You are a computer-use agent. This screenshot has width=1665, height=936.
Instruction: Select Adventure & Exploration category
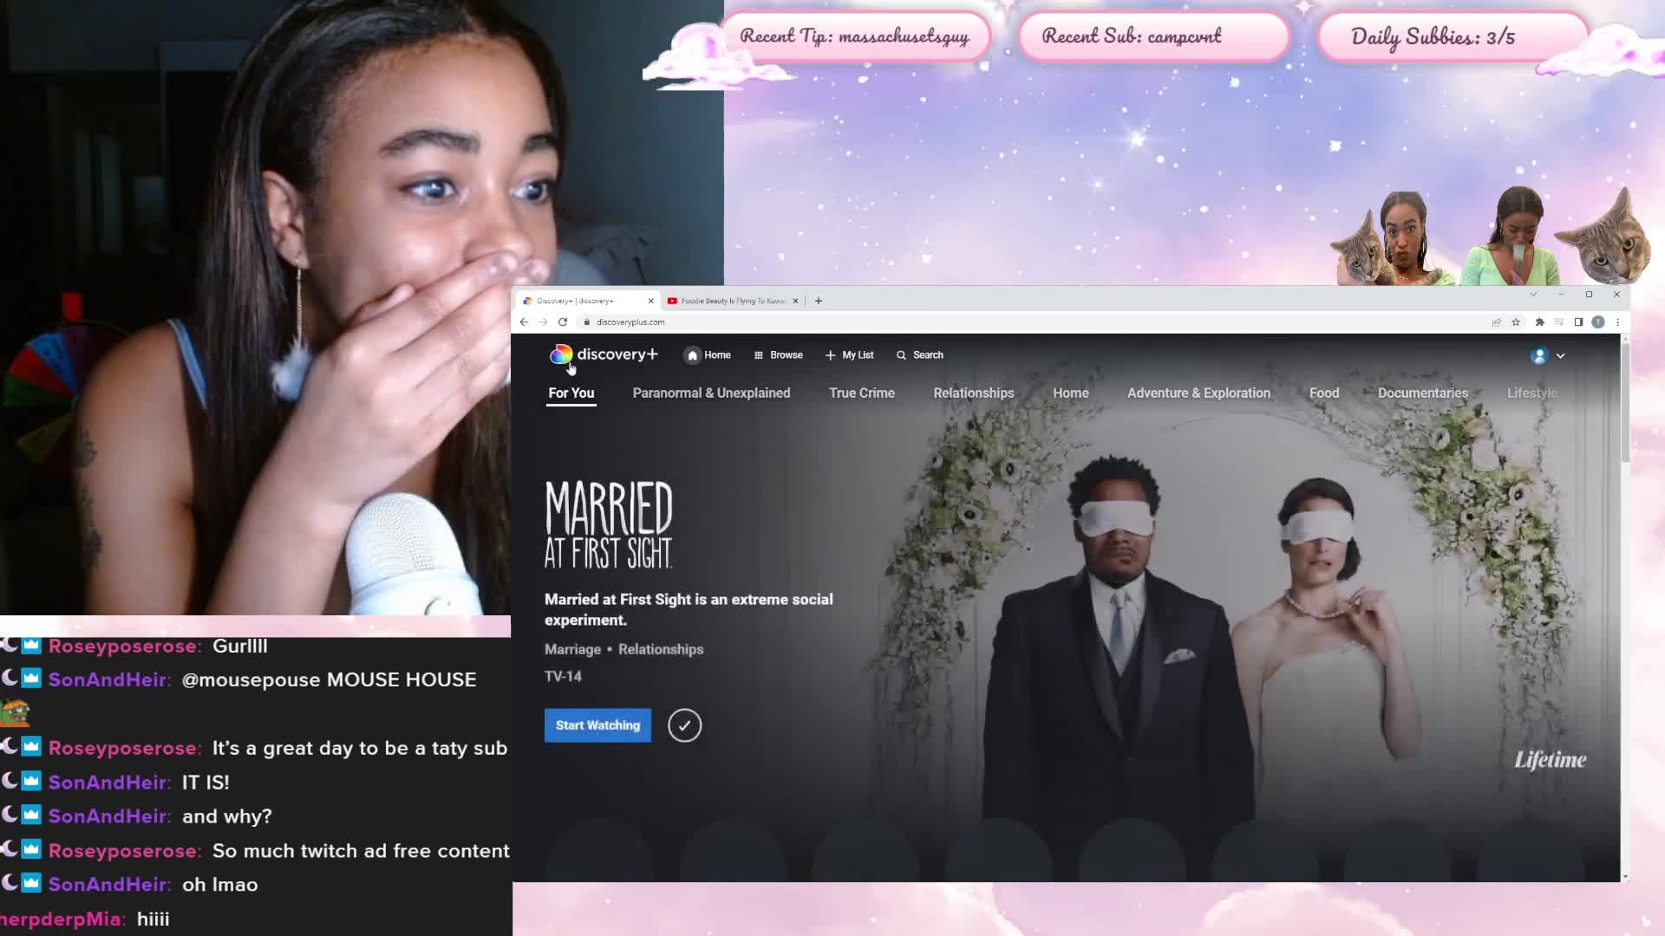tap(1198, 393)
